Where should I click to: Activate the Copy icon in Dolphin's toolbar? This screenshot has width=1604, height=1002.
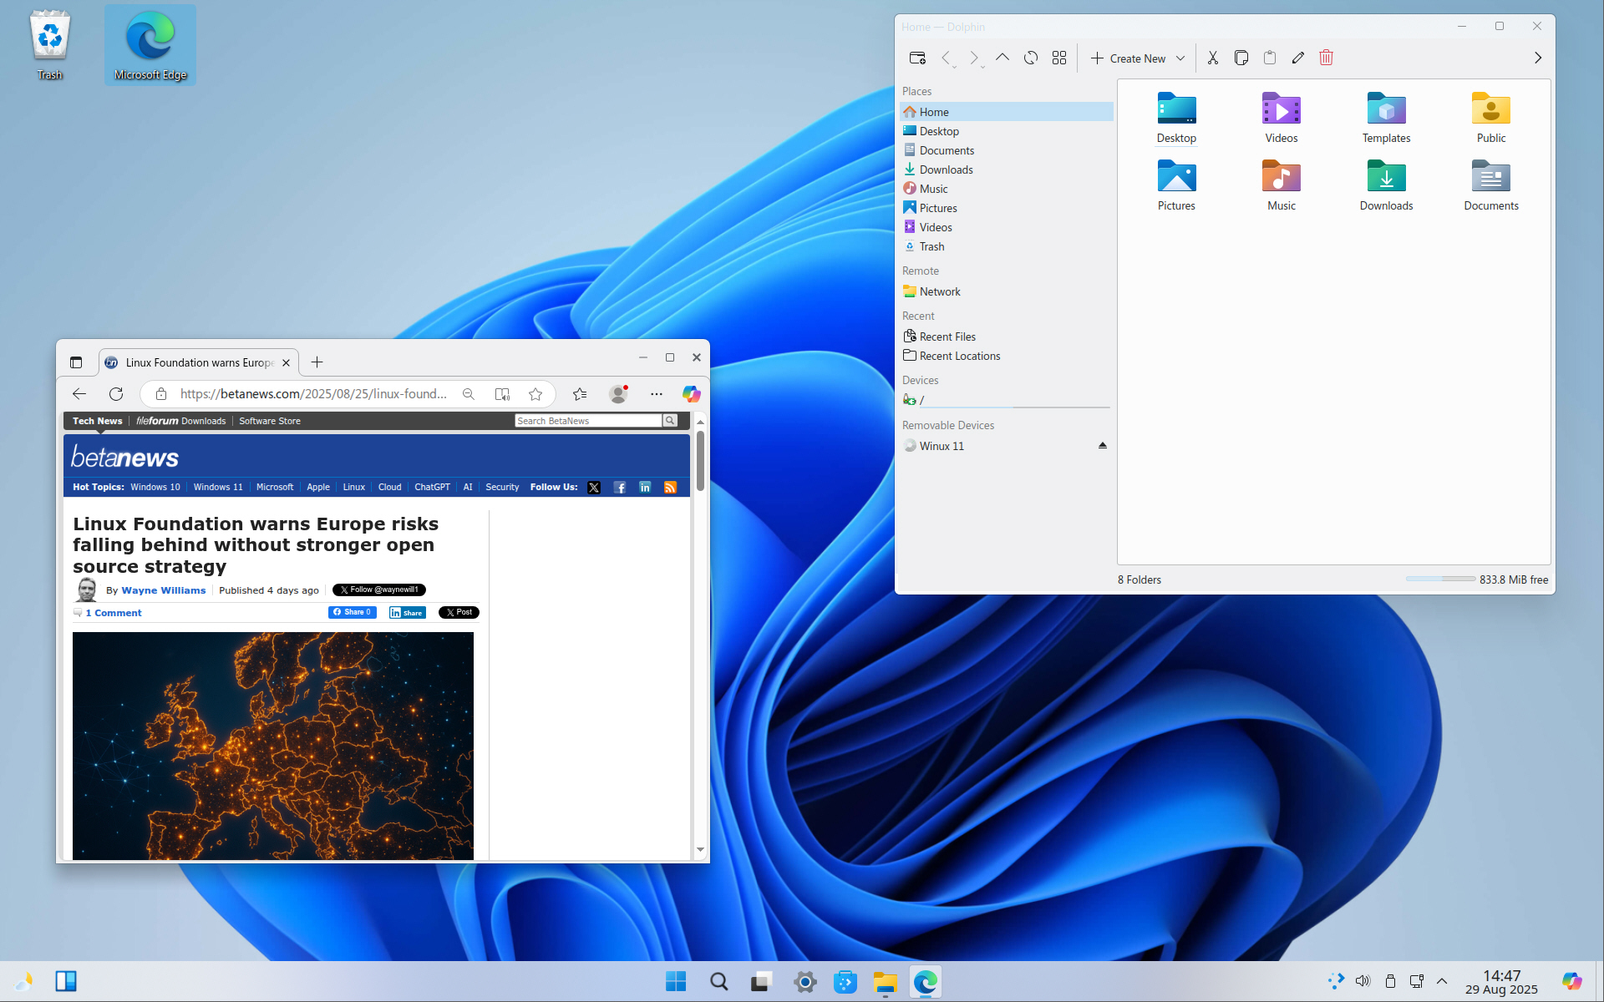[1241, 58]
